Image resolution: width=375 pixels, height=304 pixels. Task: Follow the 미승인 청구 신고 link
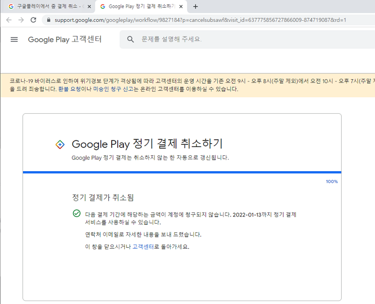(x=113, y=89)
